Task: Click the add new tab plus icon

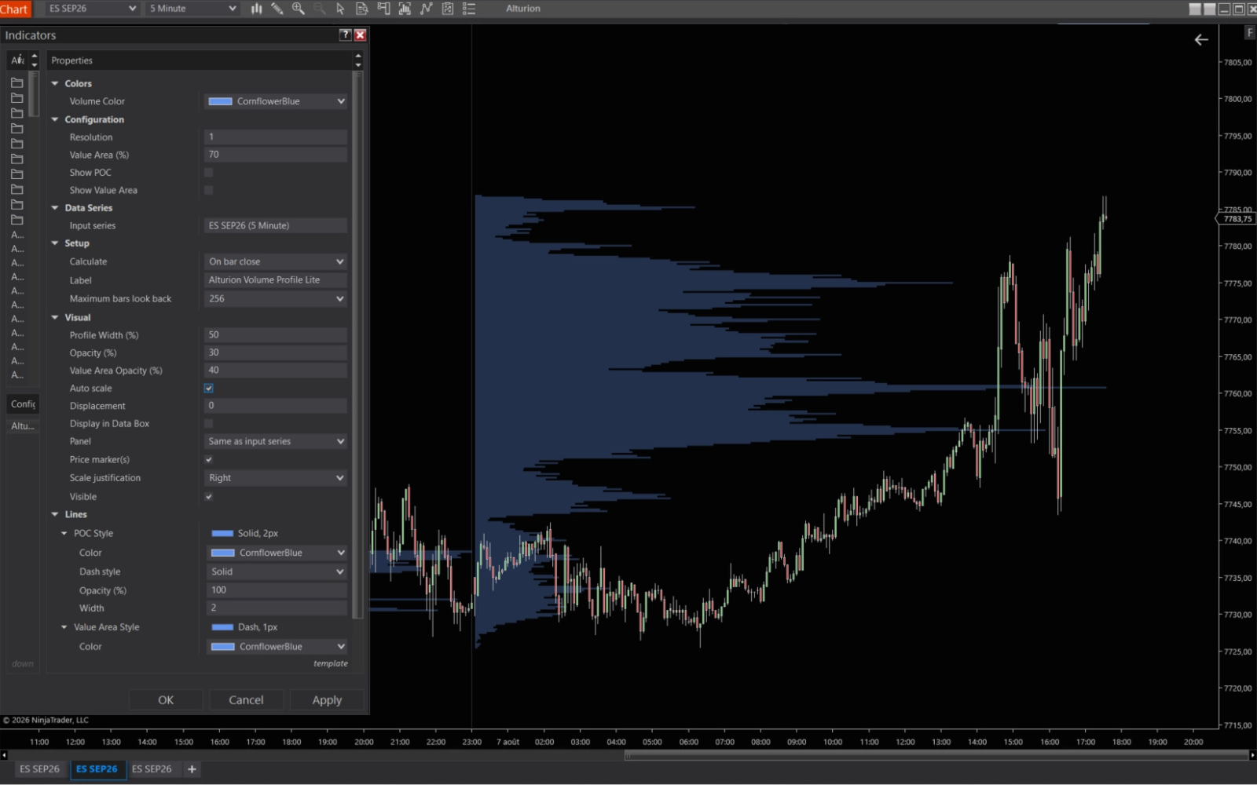Action: pyautogui.click(x=192, y=769)
